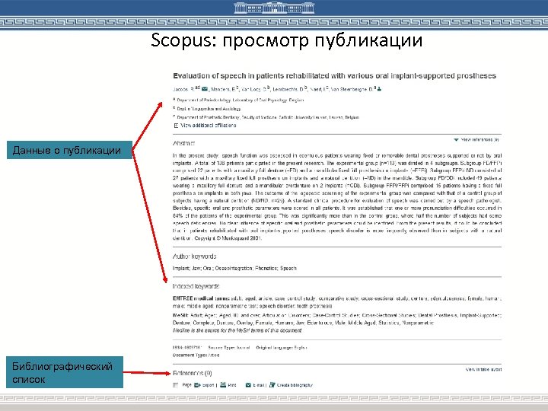Click the Print text link
The height and width of the screenshot is (411, 548).
pyautogui.click(x=232, y=385)
